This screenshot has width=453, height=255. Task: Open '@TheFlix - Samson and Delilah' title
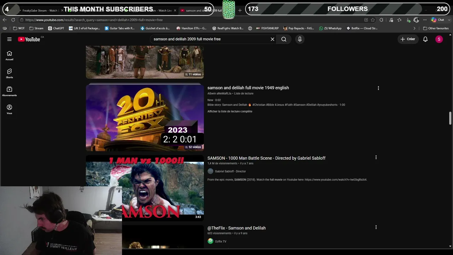(236, 228)
